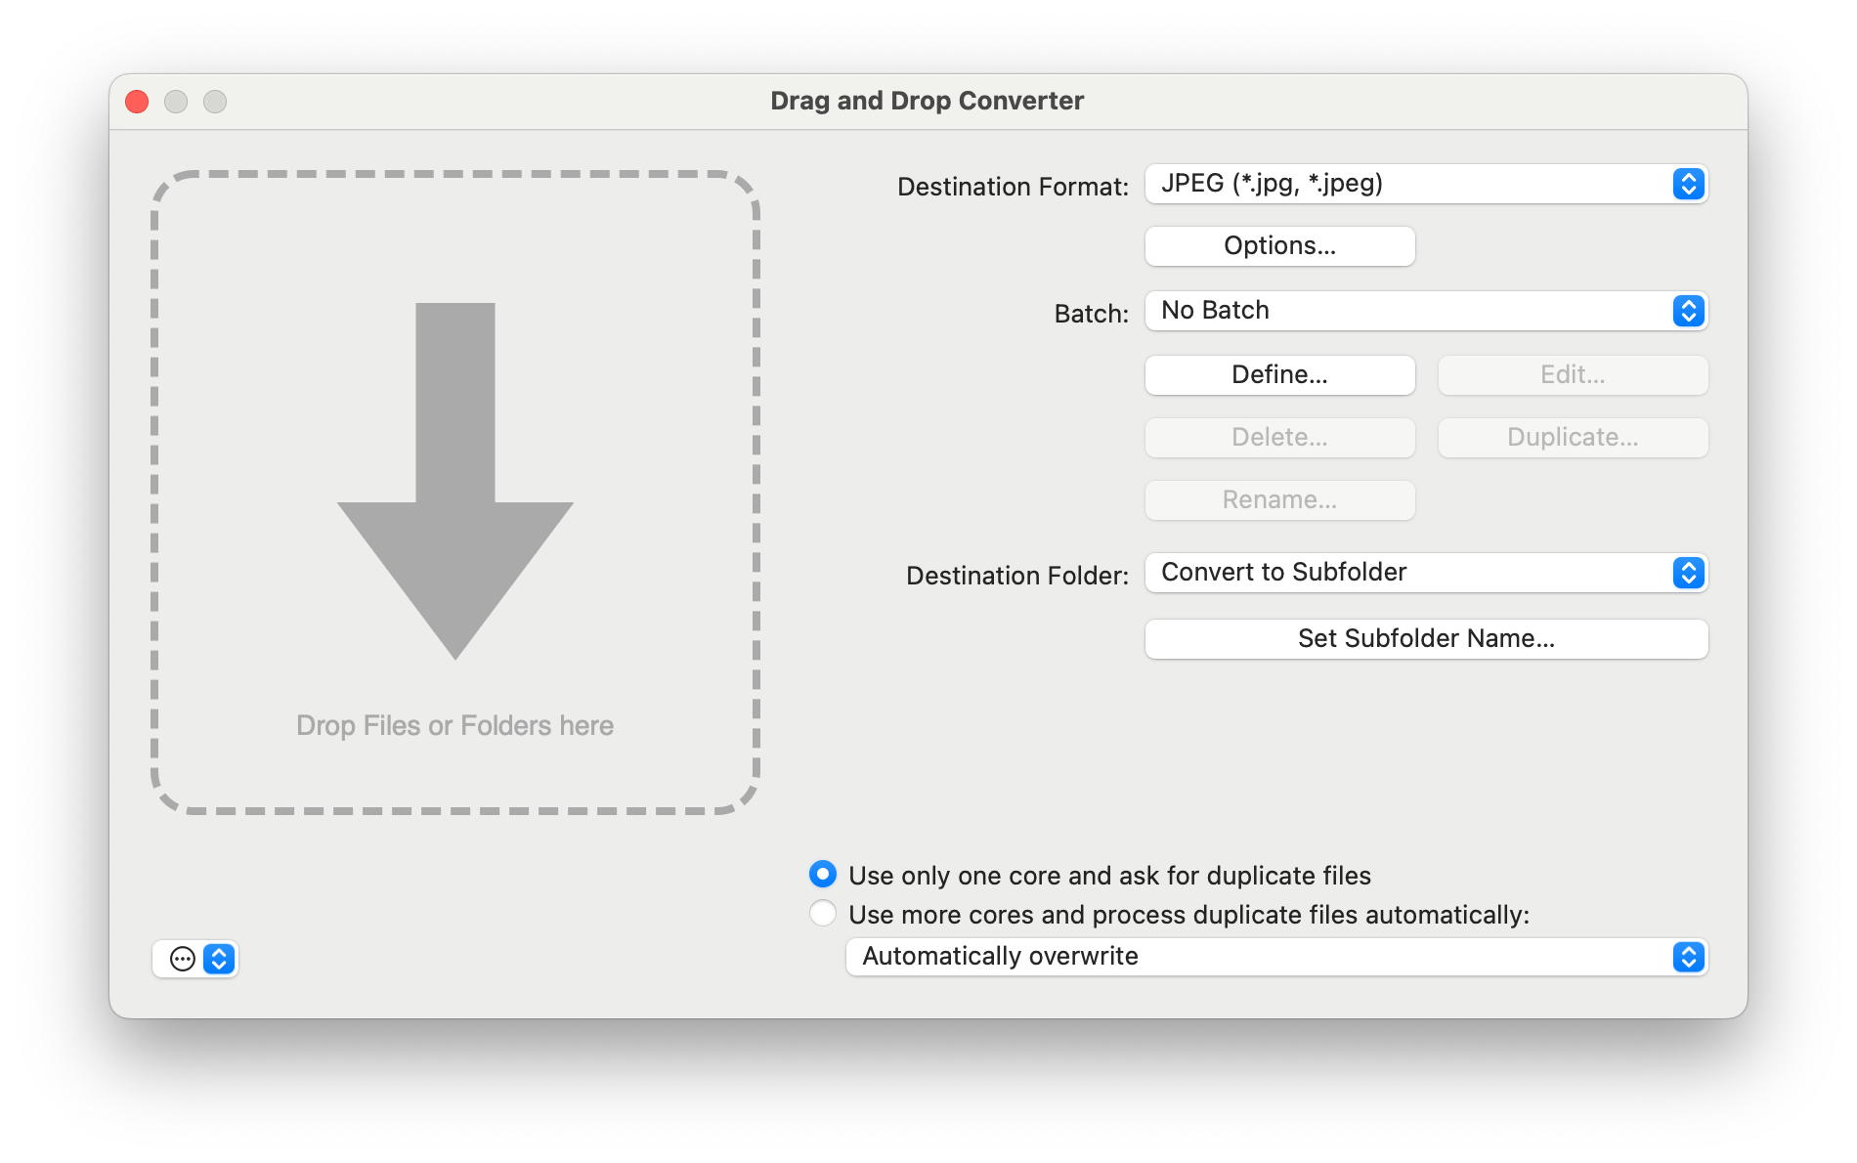Viewport: 1857px width, 1163px height.
Task: Click the Destination Format: label
Action: [1013, 187]
